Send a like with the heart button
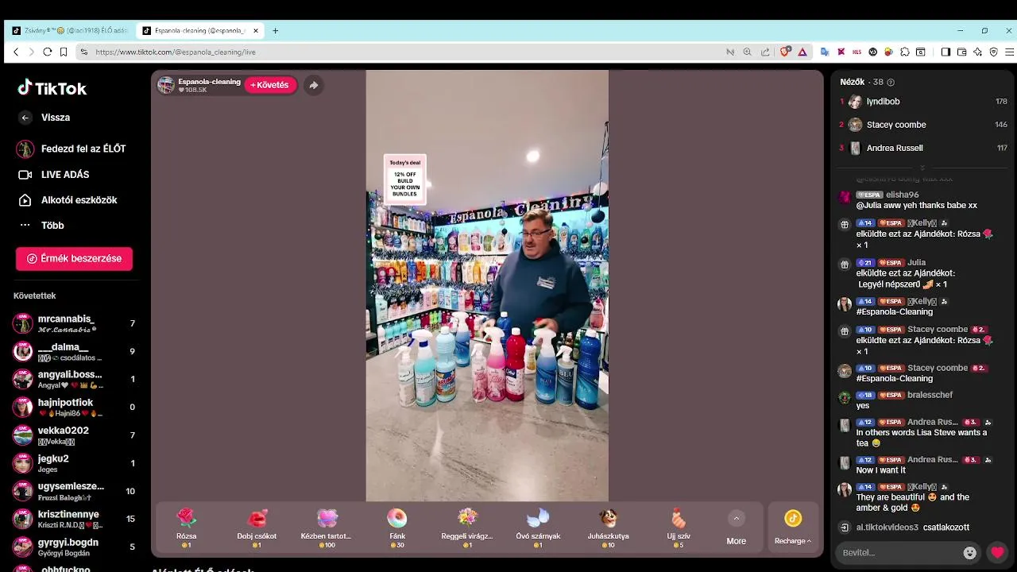The height and width of the screenshot is (572, 1017). pos(998,553)
